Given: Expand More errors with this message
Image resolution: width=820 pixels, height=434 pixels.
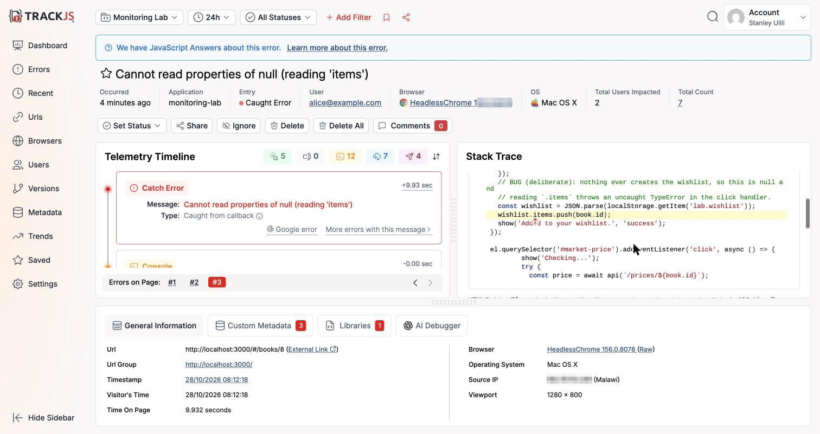Looking at the screenshot, I should pos(379,230).
